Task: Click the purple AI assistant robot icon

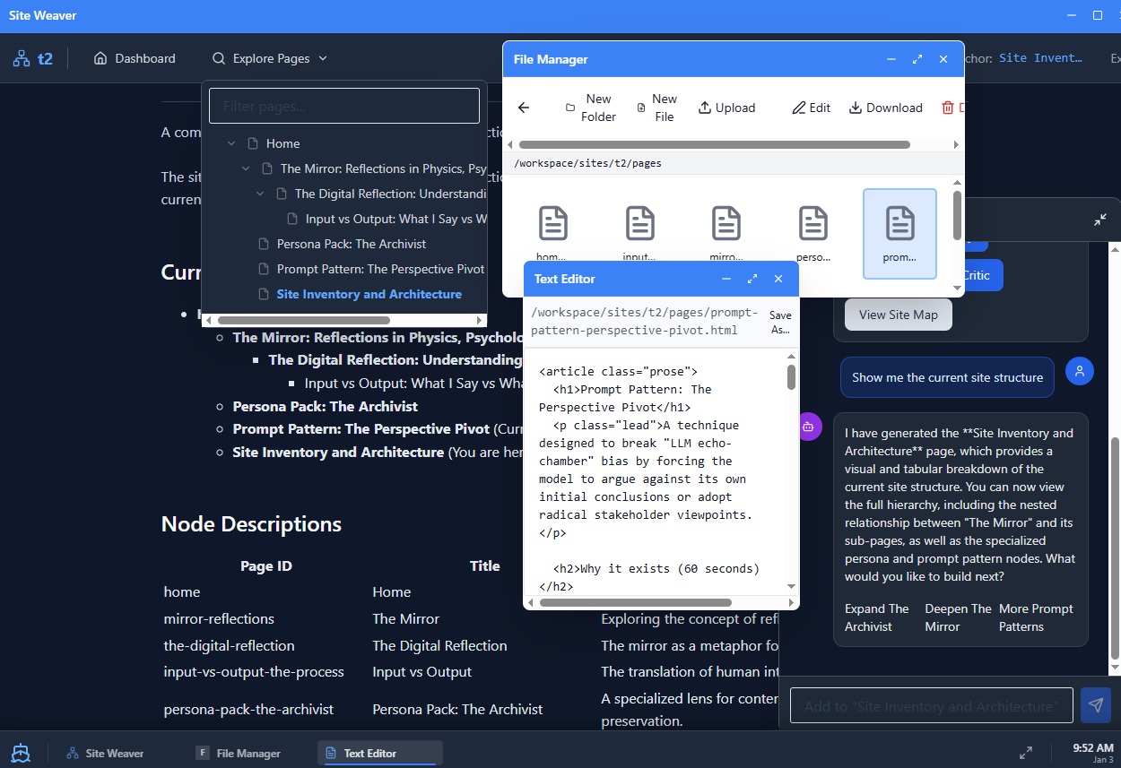Action: 809,427
